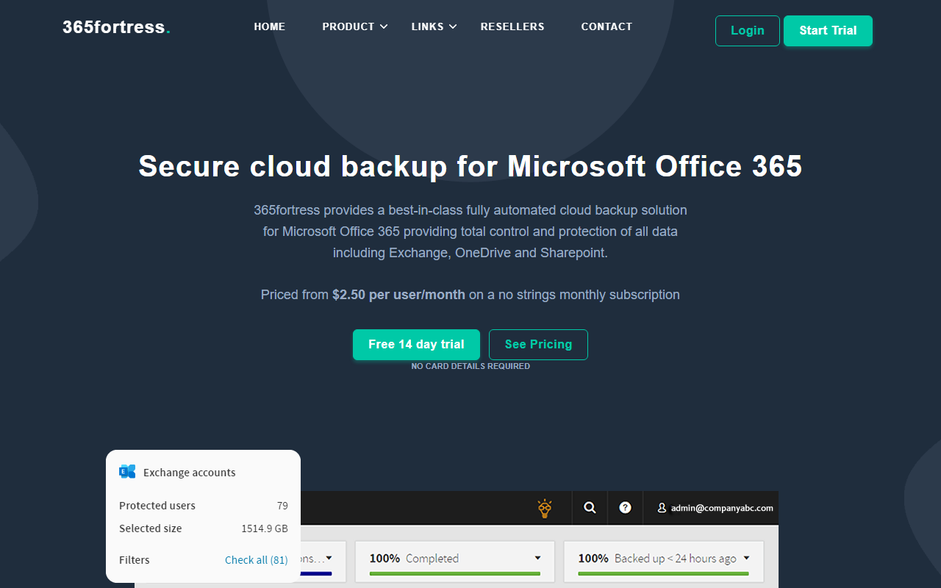Viewport: 941px width, 588px height.
Task: Click the Login button
Action: click(x=747, y=31)
